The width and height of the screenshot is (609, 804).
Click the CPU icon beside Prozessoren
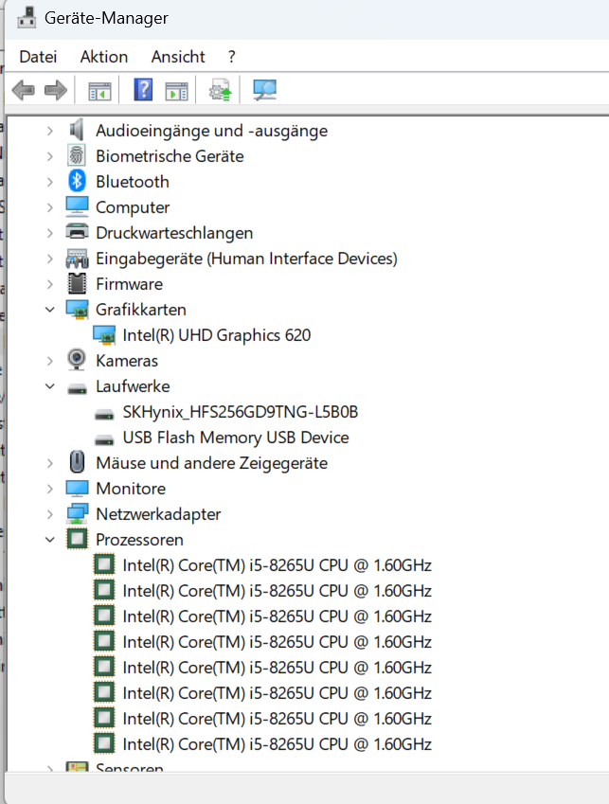pyautogui.click(x=77, y=539)
